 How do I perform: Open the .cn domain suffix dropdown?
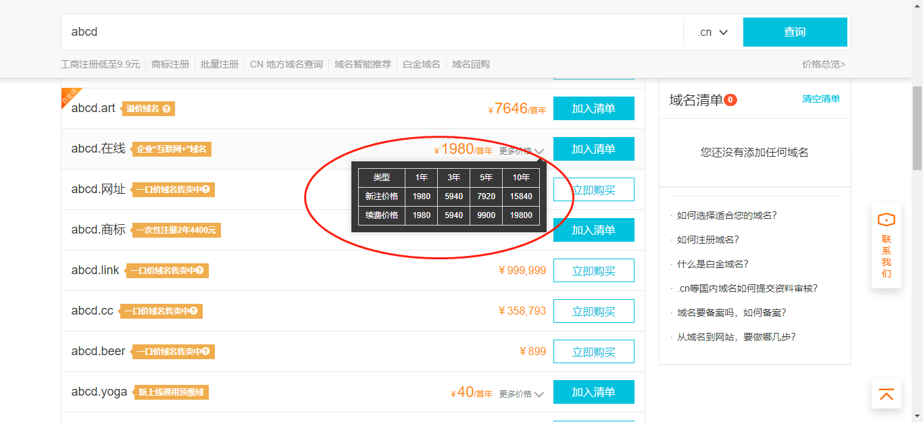(713, 32)
